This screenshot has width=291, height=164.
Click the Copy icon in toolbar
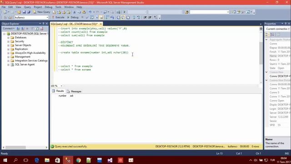[x=79, y=12]
